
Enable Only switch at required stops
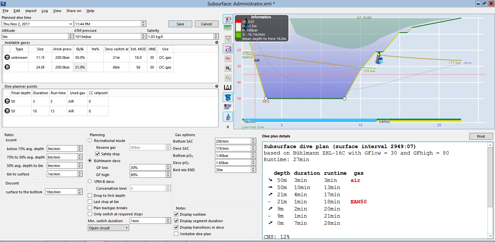[90, 214]
